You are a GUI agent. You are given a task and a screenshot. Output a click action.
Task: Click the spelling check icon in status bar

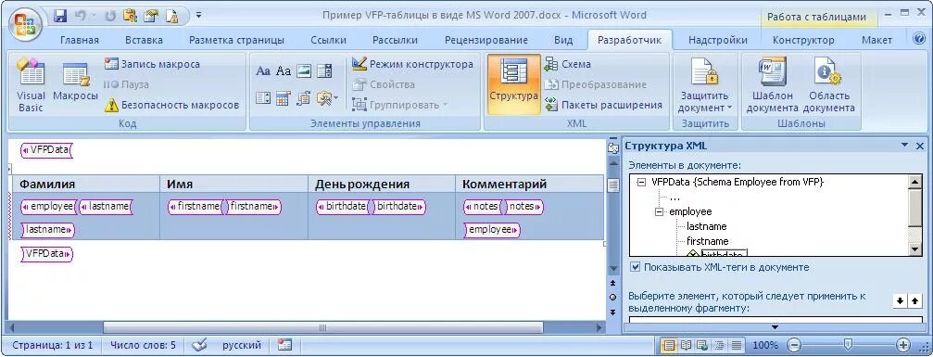[199, 345]
